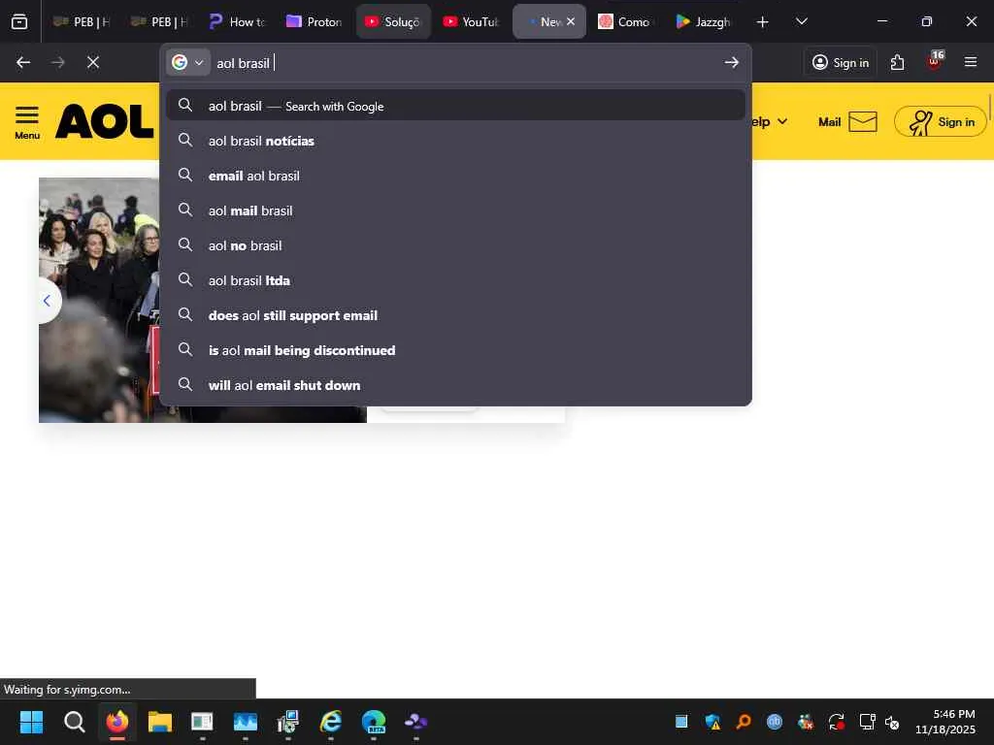Switch to the Proton tab
Image resolution: width=994 pixels, height=745 pixels.
[315, 21]
